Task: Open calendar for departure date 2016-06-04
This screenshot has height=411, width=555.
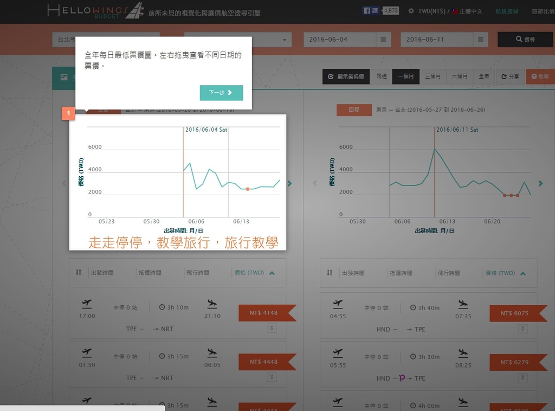Action: pyautogui.click(x=383, y=40)
